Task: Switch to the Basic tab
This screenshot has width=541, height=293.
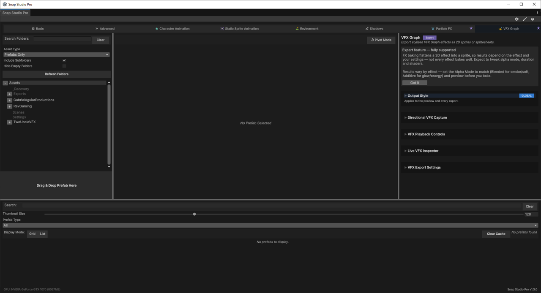Action: [x=38, y=29]
